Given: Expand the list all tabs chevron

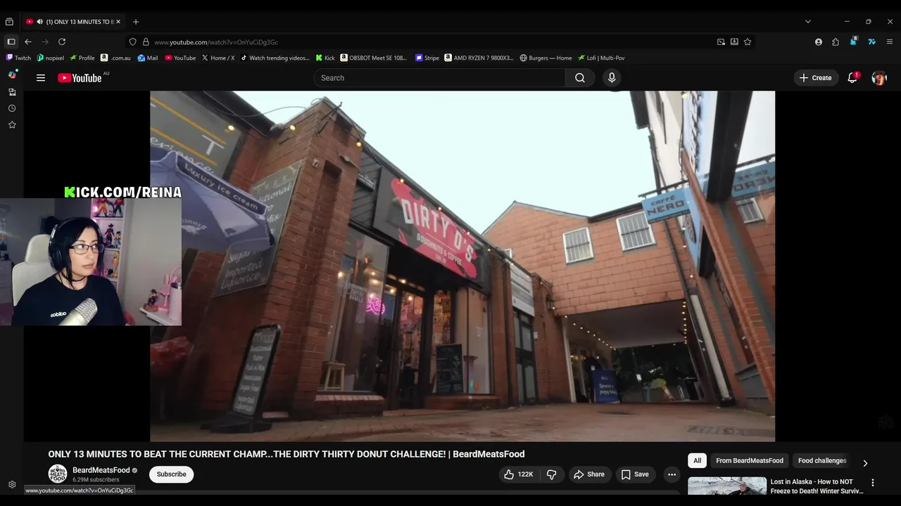Looking at the screenshot, I should pyautogui.click(x=808, y=22).
